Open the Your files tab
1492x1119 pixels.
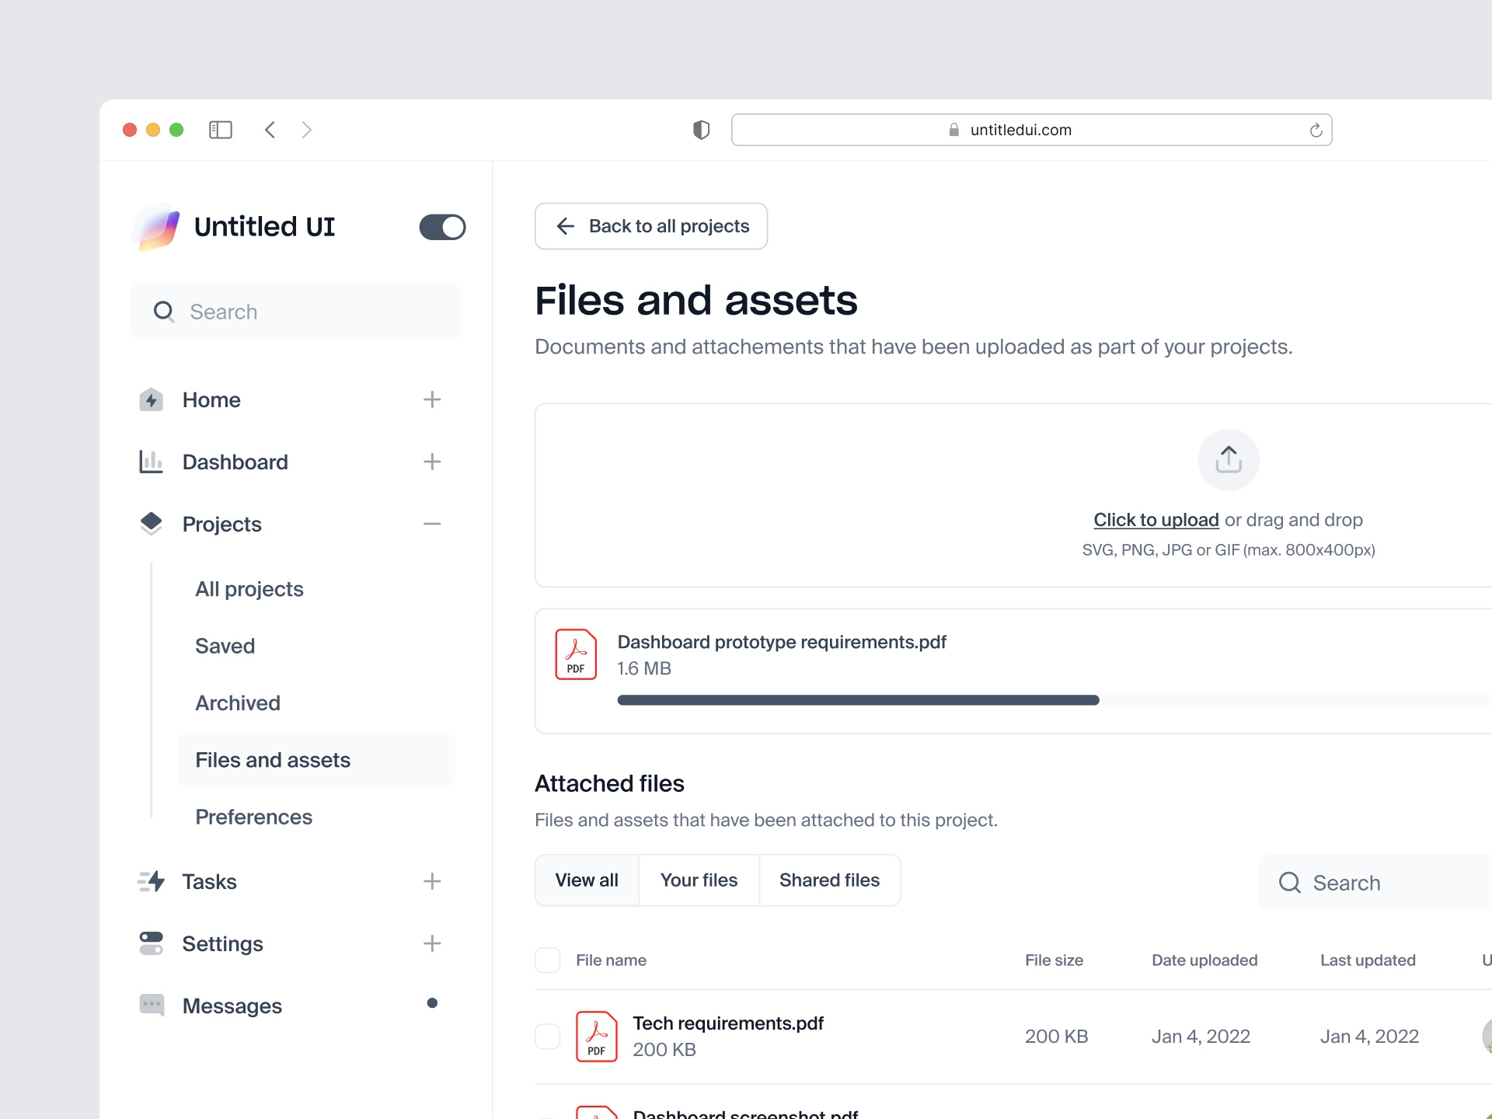tap(699, 880)
